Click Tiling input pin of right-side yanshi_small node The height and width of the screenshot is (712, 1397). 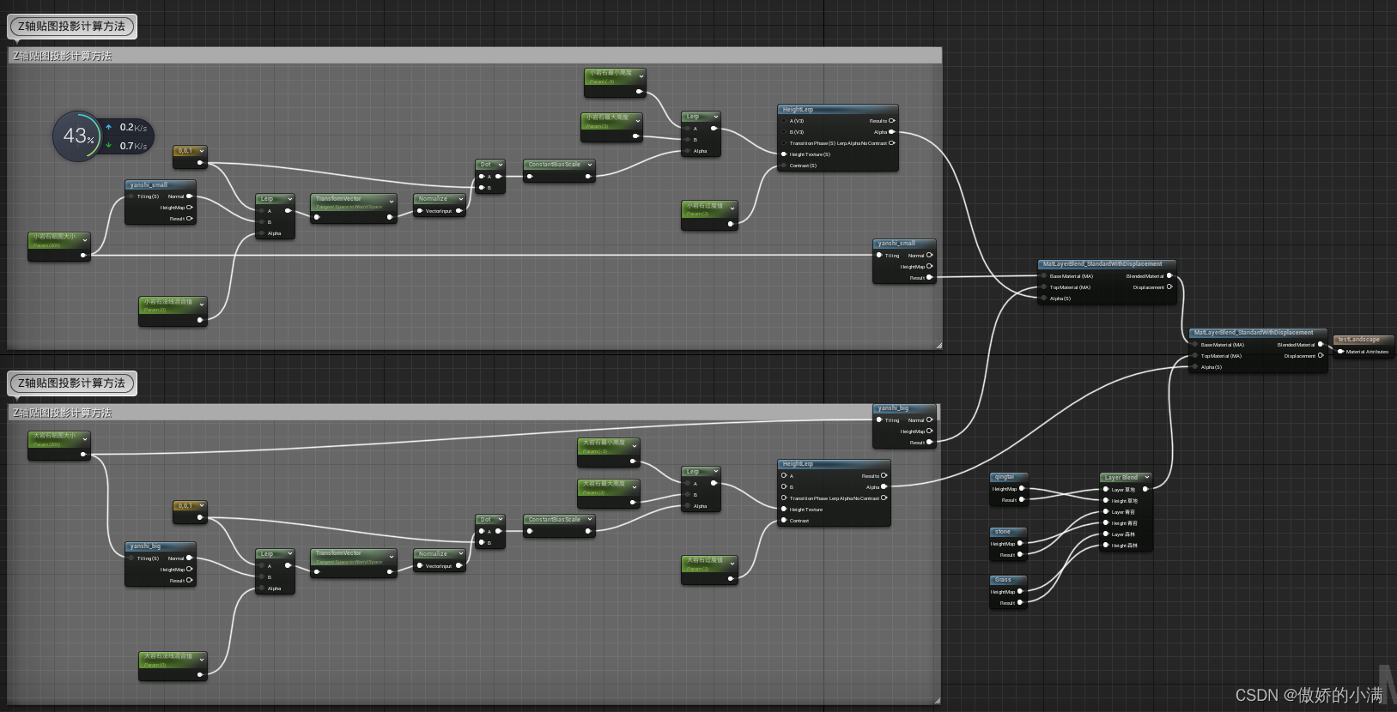(879, 255)
